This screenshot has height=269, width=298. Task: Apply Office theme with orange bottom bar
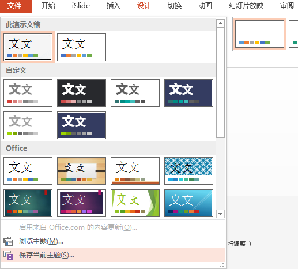(135, 171)
